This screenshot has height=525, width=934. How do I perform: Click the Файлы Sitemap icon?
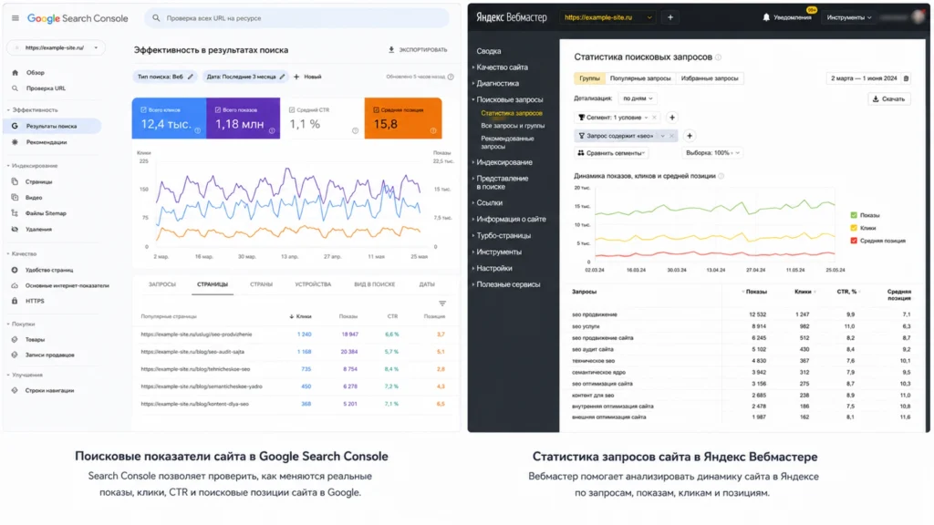(x=15, y=213)
